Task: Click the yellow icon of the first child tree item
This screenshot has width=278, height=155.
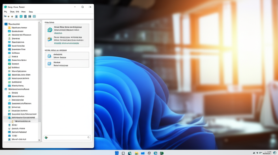Action: [x=10, y=28]
